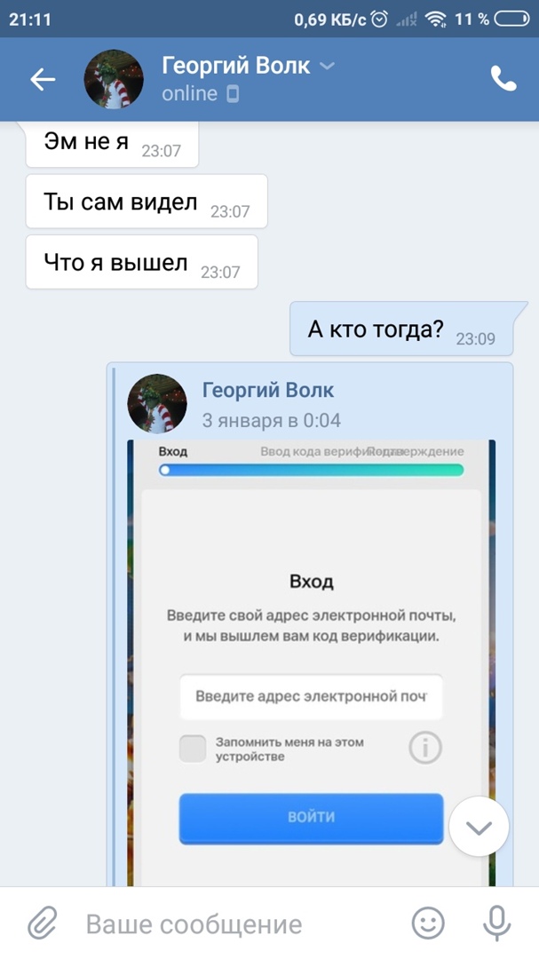Open Георгий Волк's header avatar
Viewport: 539px width, 959px height.
click(113, 80)
